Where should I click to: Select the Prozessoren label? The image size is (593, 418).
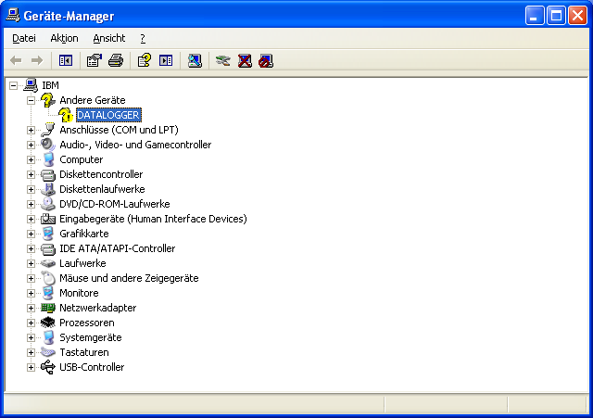click(86, 323)
